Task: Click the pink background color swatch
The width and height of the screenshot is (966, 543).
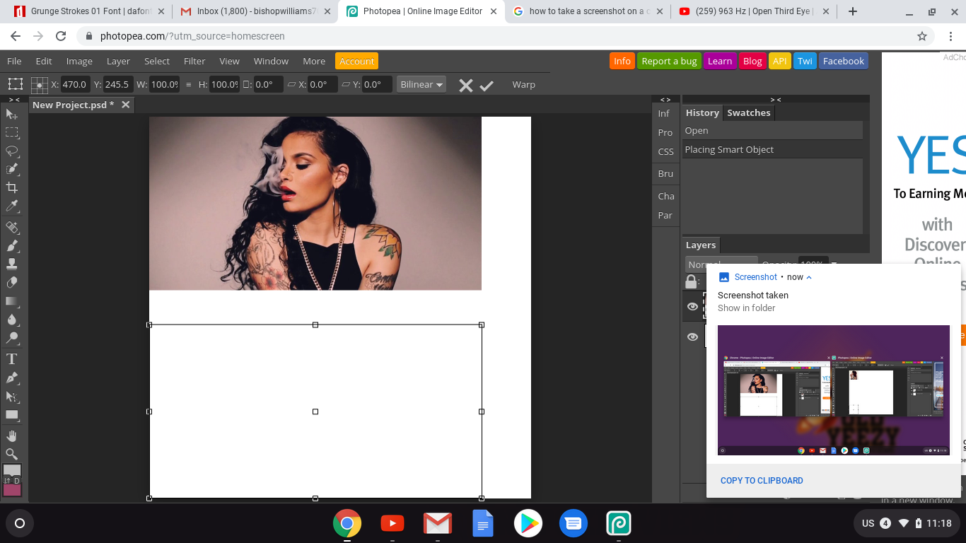Action: coord(13,490)
